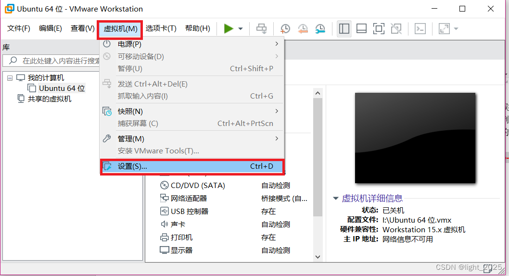Click the sound card speaker icon
The height and width of the screenshot is (276, 509).
(164, 224)
